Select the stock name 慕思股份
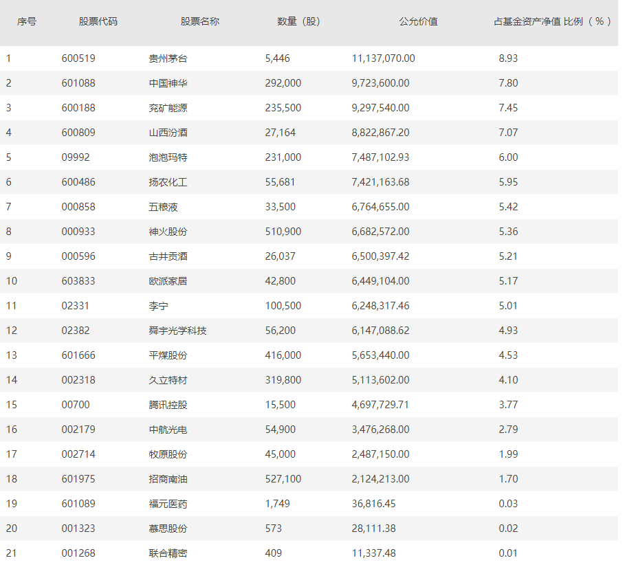 pos(168,528)
